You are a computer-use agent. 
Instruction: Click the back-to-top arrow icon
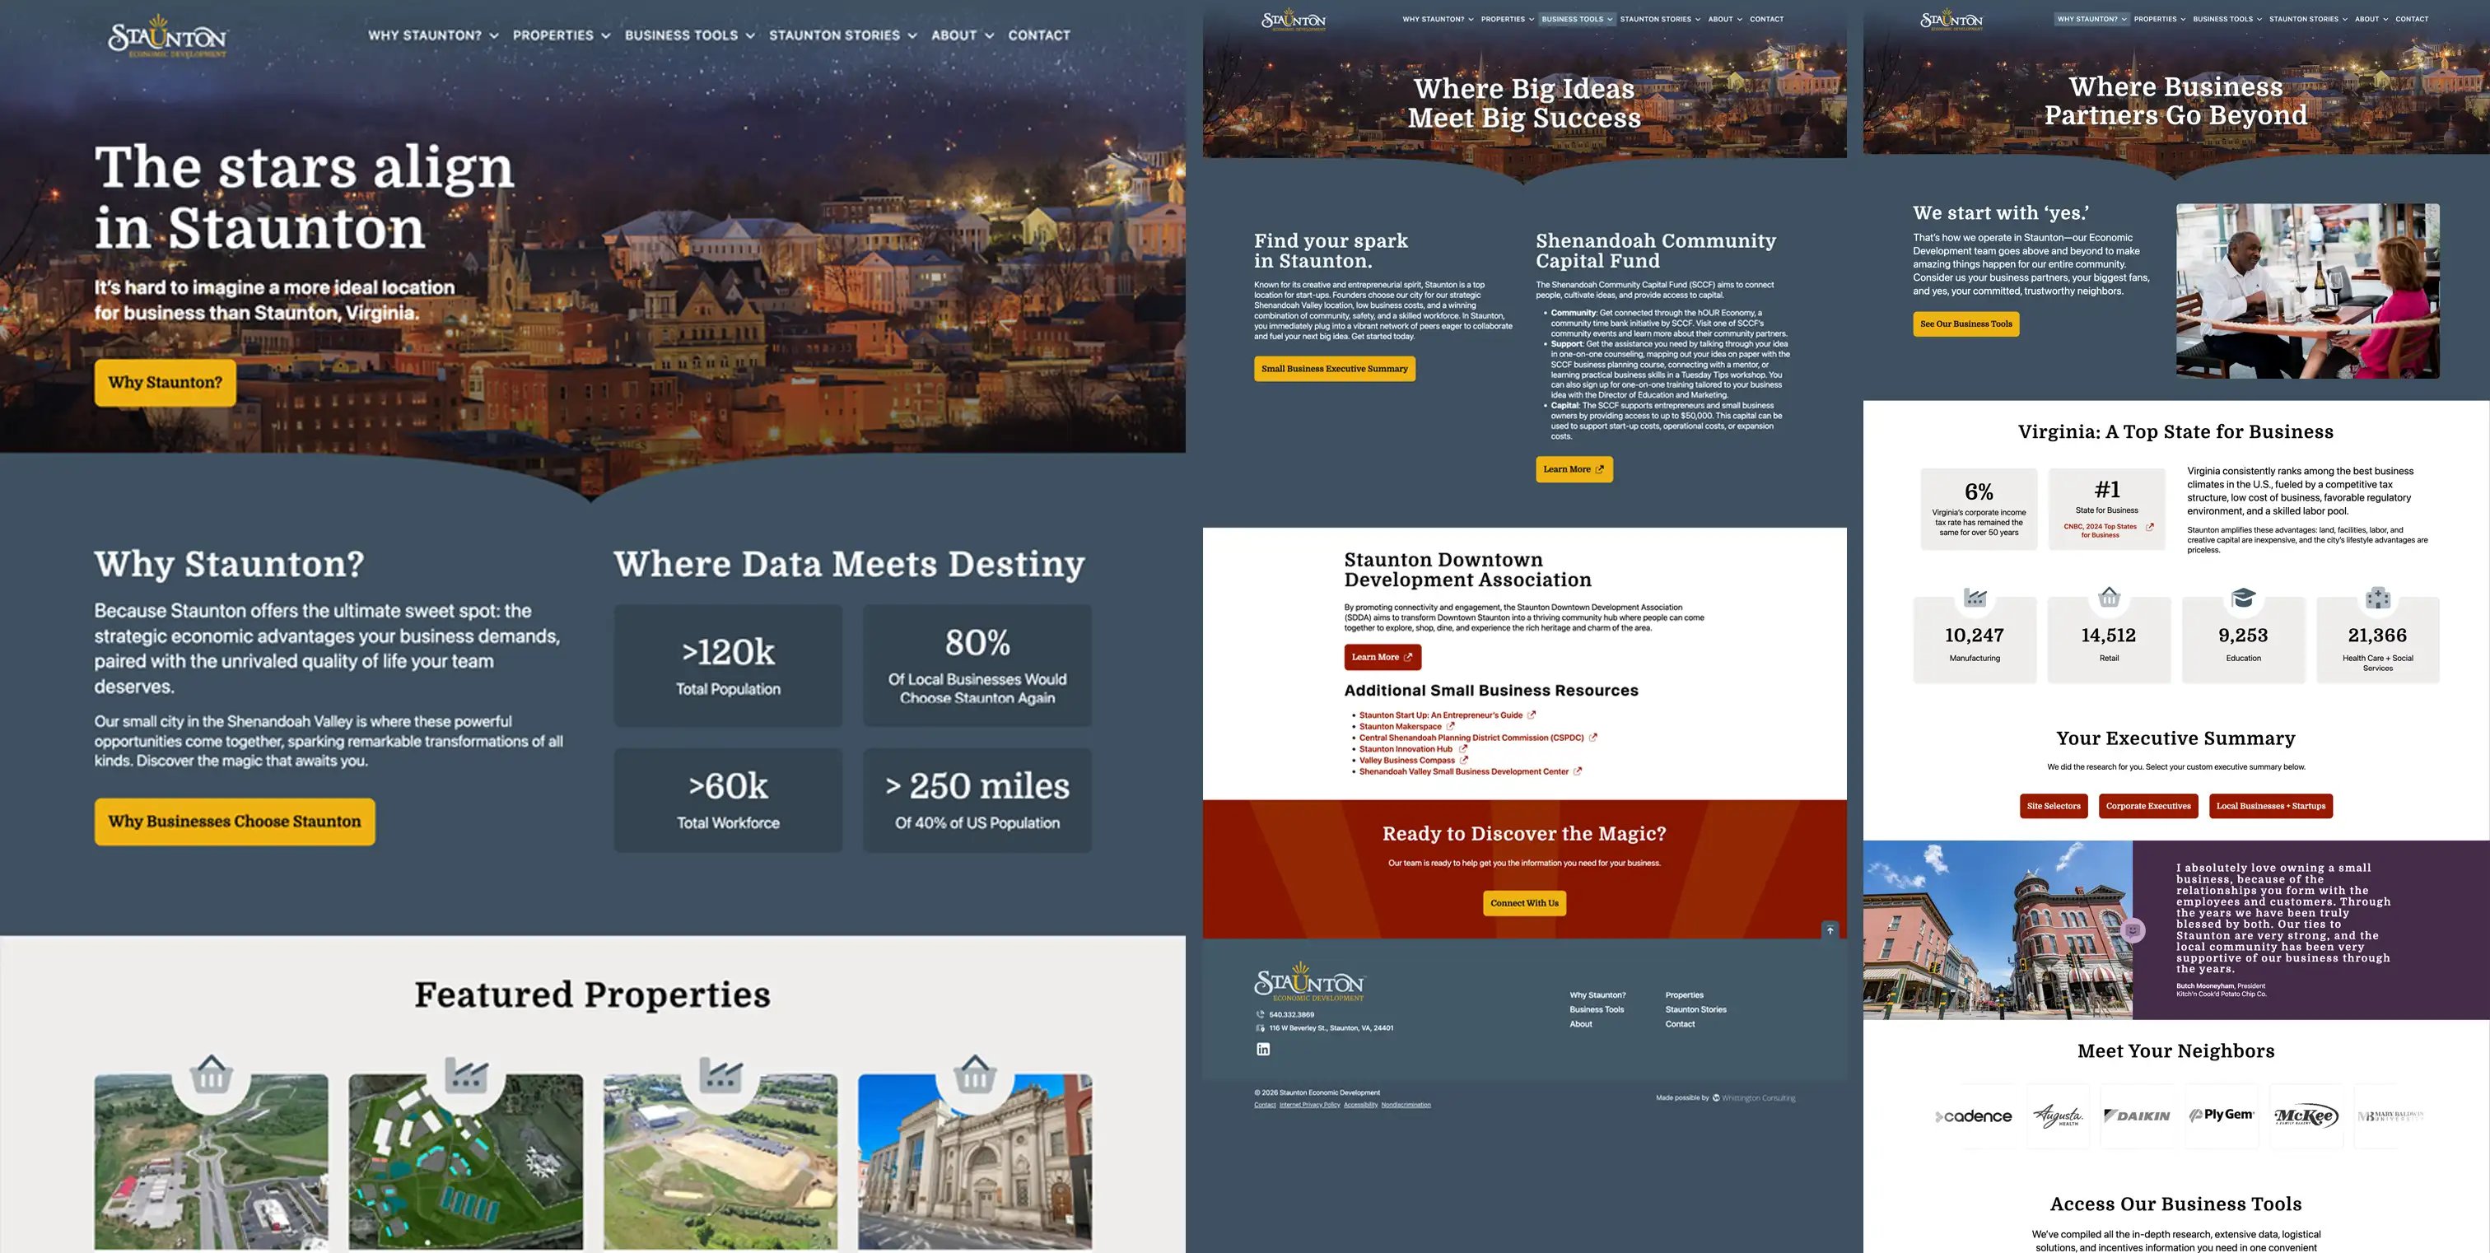pos(1830,929)
